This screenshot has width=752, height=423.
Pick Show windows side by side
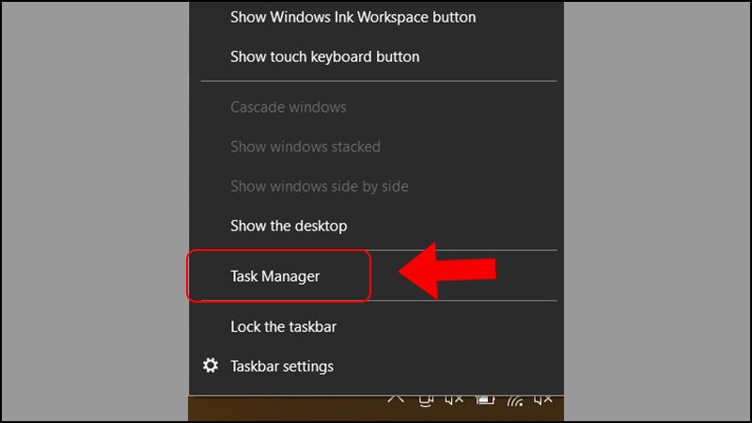[x=319, y=186]
